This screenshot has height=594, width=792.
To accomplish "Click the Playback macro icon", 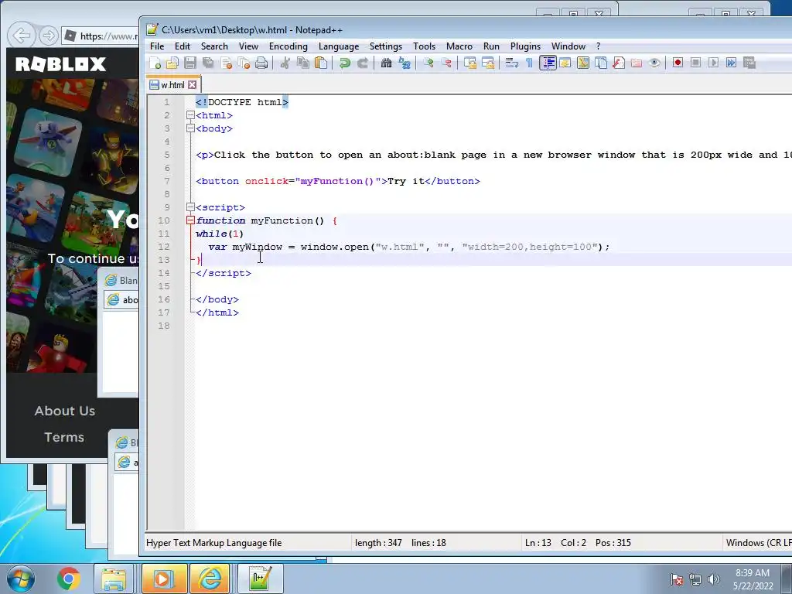I will (713, 63).
